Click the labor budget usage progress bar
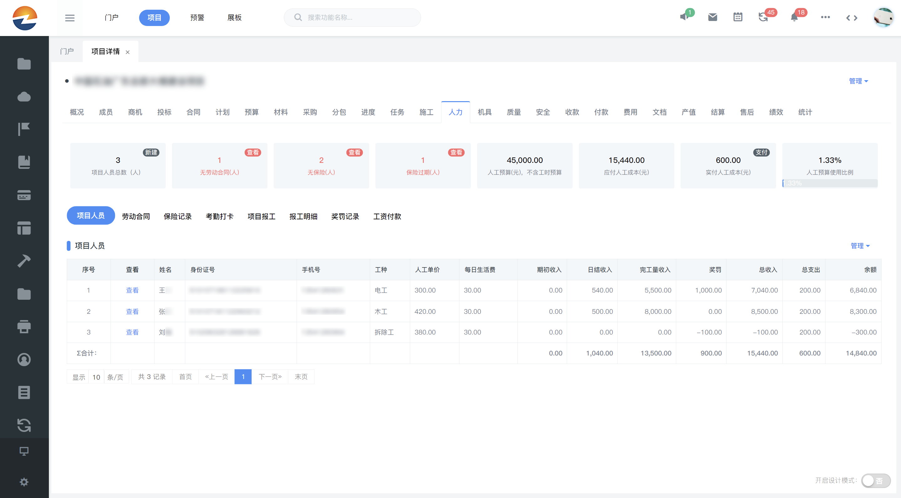Screen dimensions: 901x498 click(830, 183)
